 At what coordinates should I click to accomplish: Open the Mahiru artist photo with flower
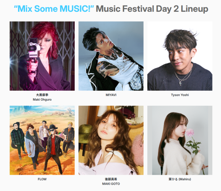coord(180,140)
